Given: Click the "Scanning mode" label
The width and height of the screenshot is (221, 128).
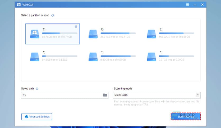Looking at the screenshot, I should [x=123, y=89].
